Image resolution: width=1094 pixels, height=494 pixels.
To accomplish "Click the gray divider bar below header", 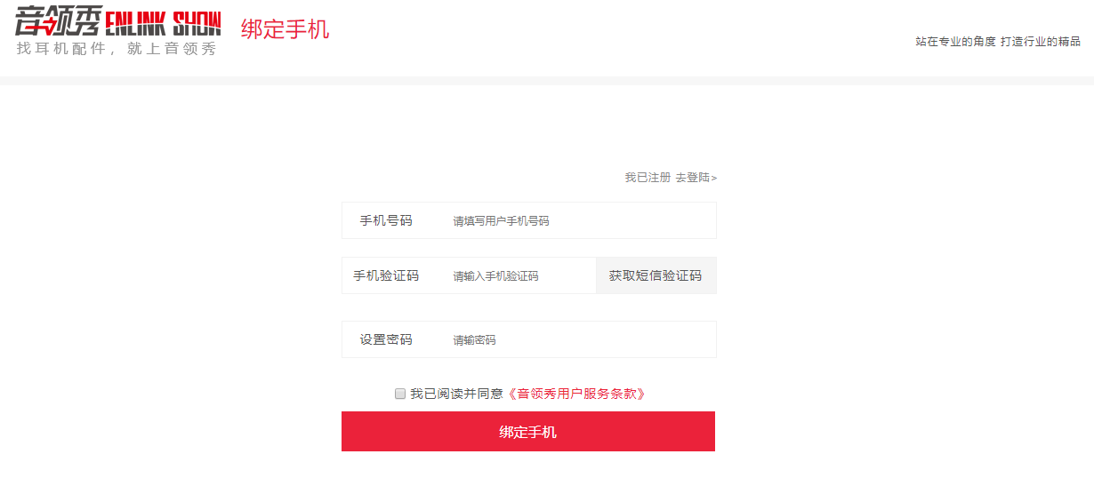I will (x=547, y=81).
